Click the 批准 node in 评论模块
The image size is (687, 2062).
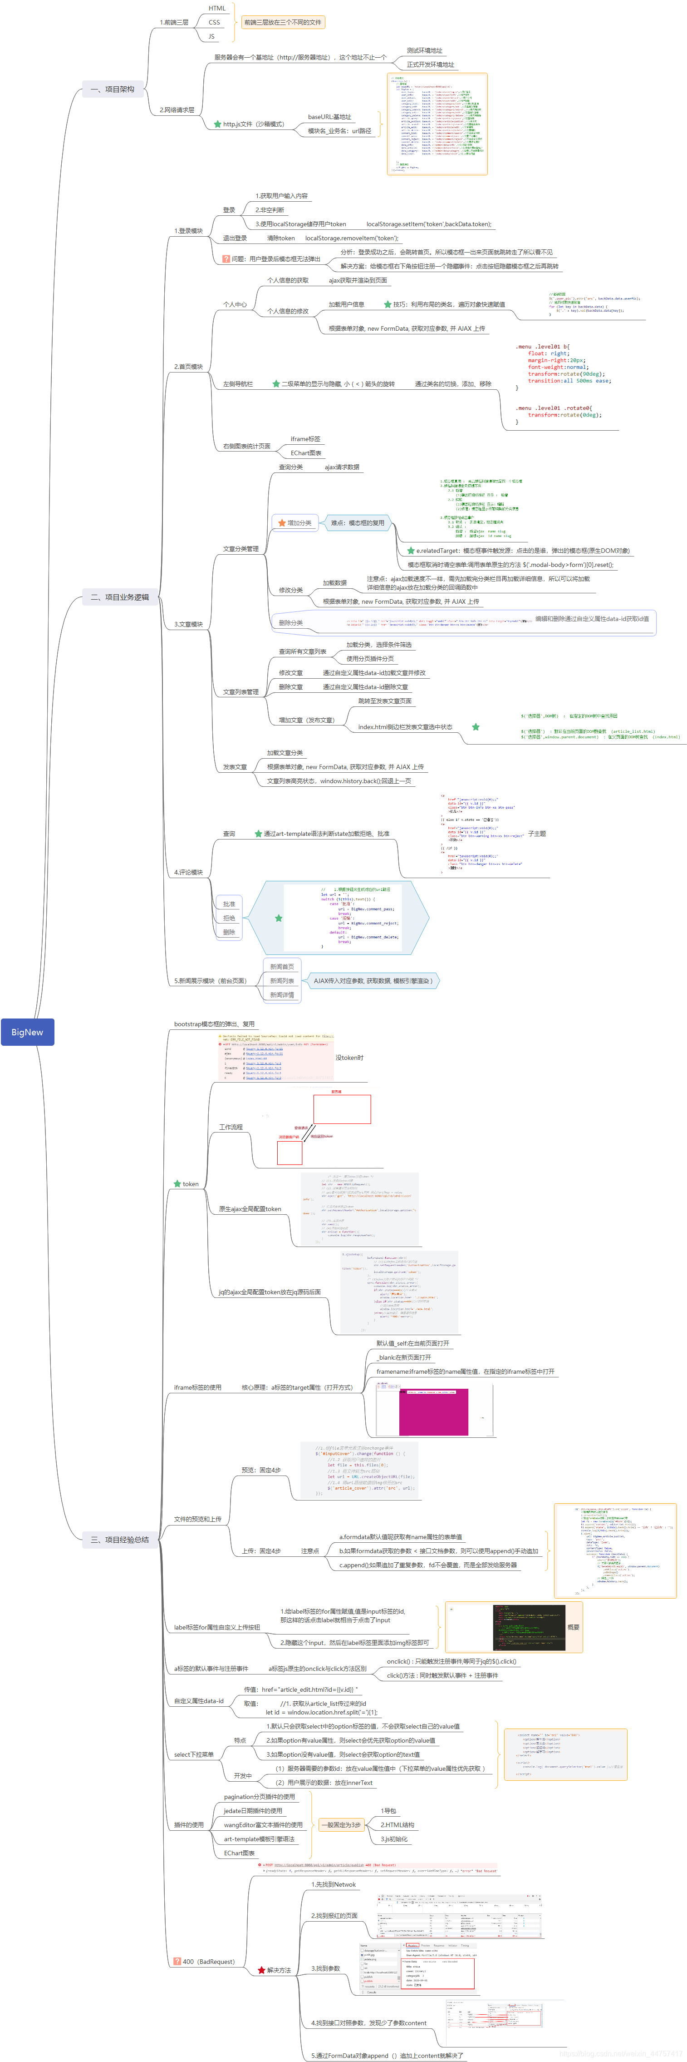[x=230, y=904]
